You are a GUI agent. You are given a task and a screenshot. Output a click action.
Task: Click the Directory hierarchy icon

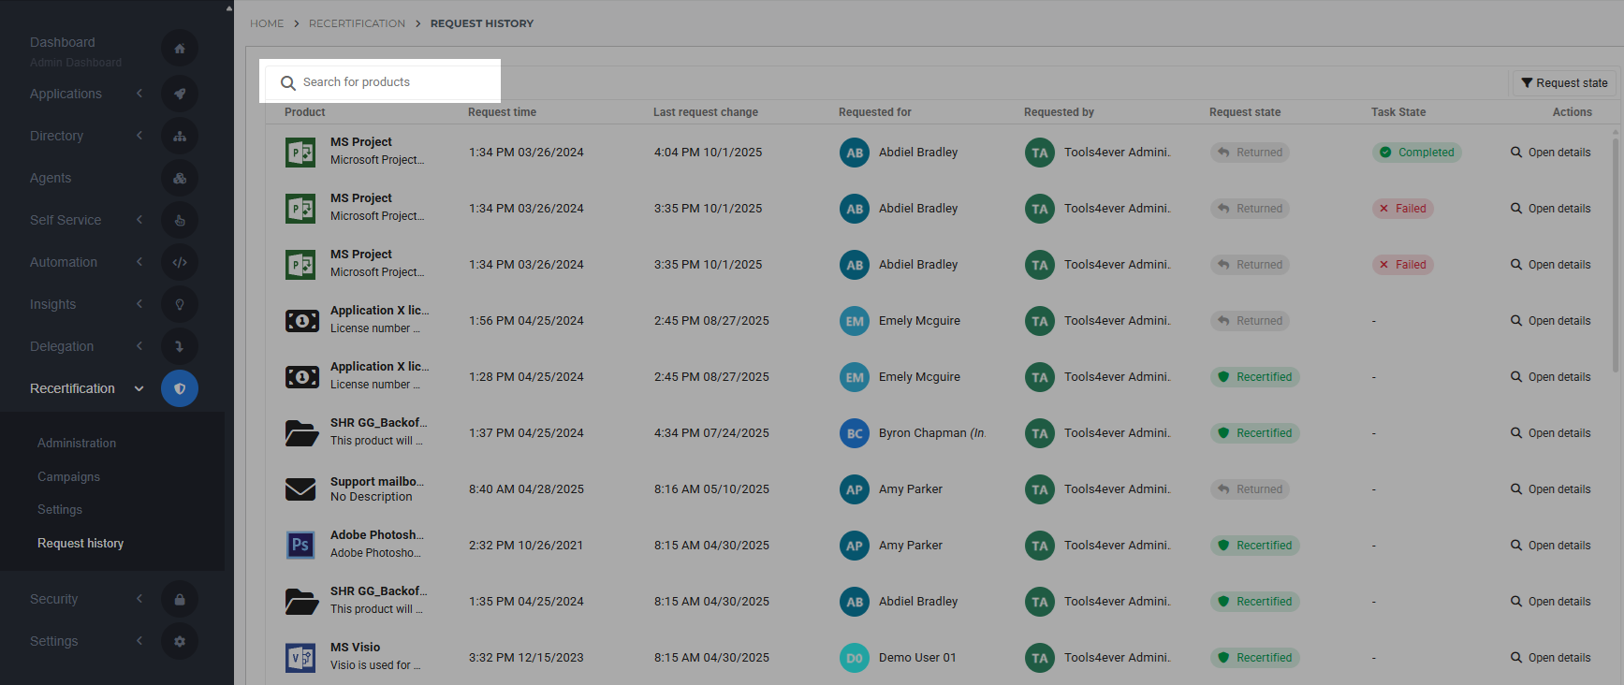[x=180, y=136]
